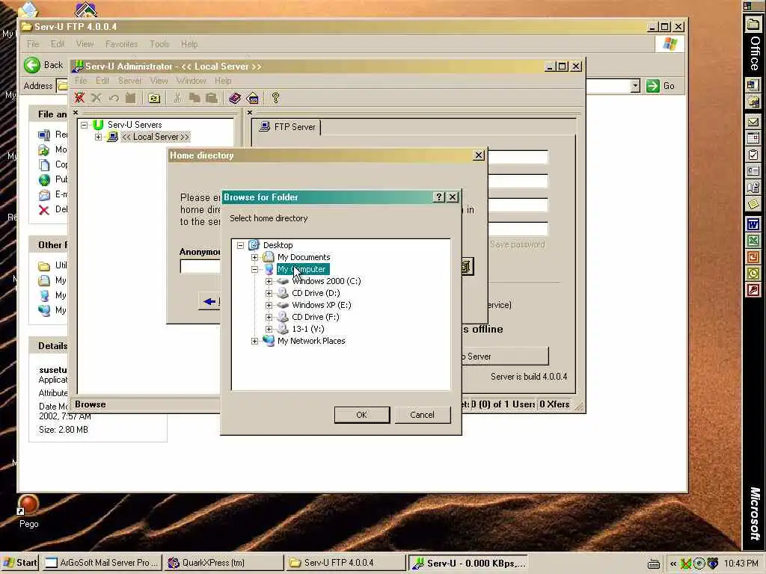Screen dimensions: 766x574
Task: Collapse the Desktop node in folder tree
Action: coord(240,245)
